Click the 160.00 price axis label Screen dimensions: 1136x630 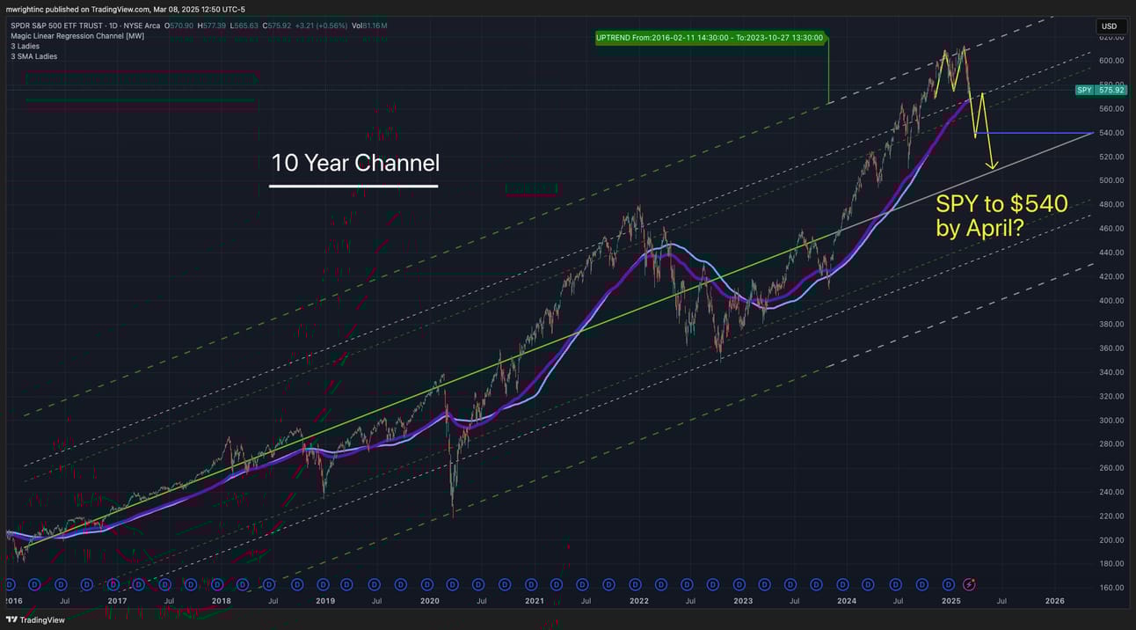(1111, 588)
